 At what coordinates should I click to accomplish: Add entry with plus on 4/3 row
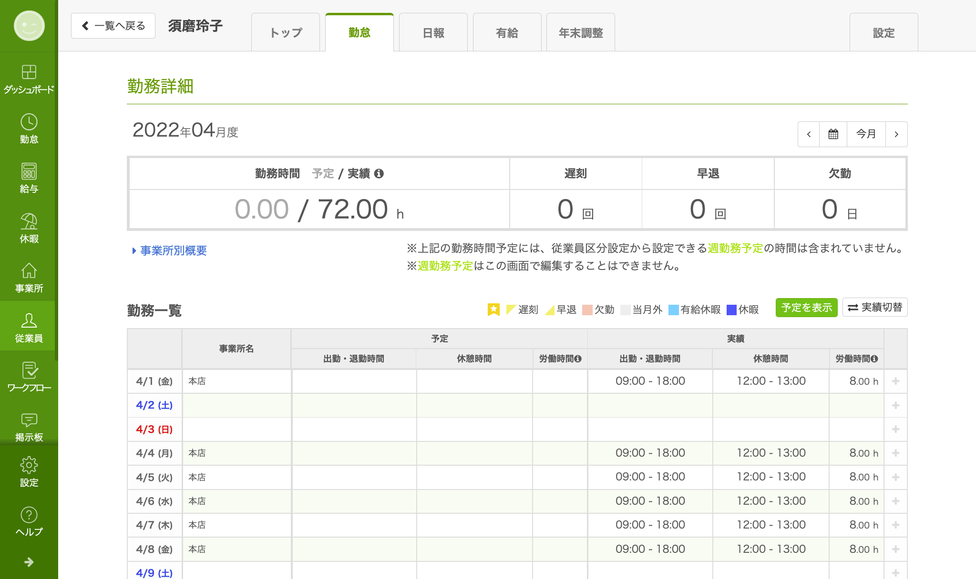pos(895,429)
